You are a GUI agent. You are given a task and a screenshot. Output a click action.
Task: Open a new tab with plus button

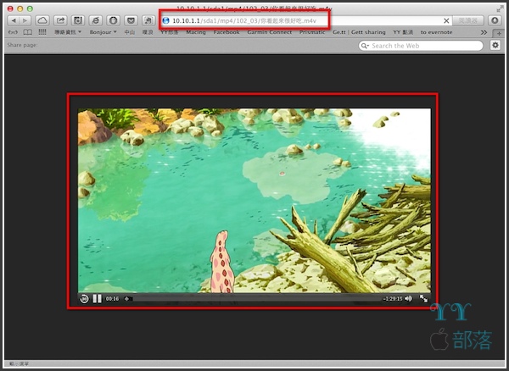pyautogui.click(x=499, y=33)
